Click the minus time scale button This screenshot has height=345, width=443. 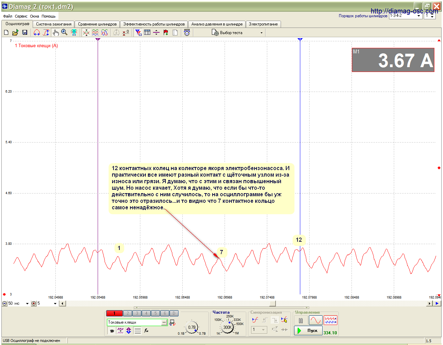coord(4,303)
